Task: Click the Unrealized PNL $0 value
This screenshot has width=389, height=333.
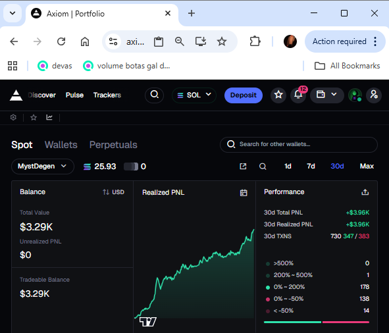Action: (x=25, y=255)
